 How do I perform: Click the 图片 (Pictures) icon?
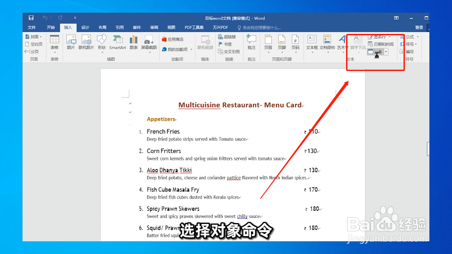point(71,42)
